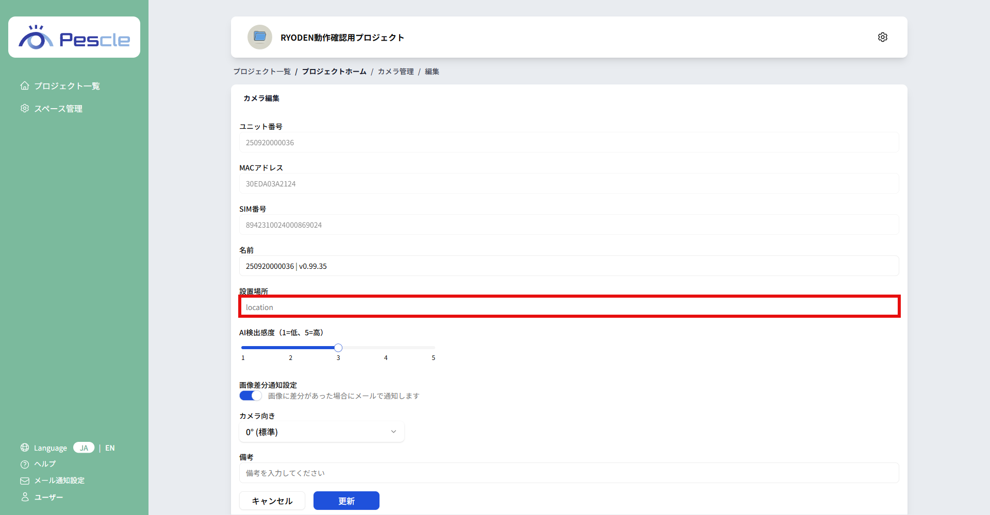Click the キャンセル button
Viewport: 990px width, 515px height.
(272, 500)
